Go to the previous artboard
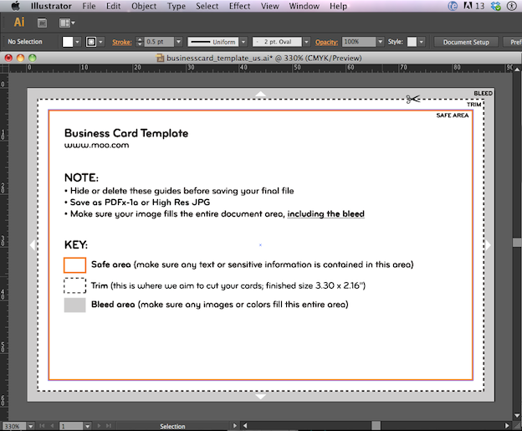Screen dimensions: 522x431 (52, 426)
